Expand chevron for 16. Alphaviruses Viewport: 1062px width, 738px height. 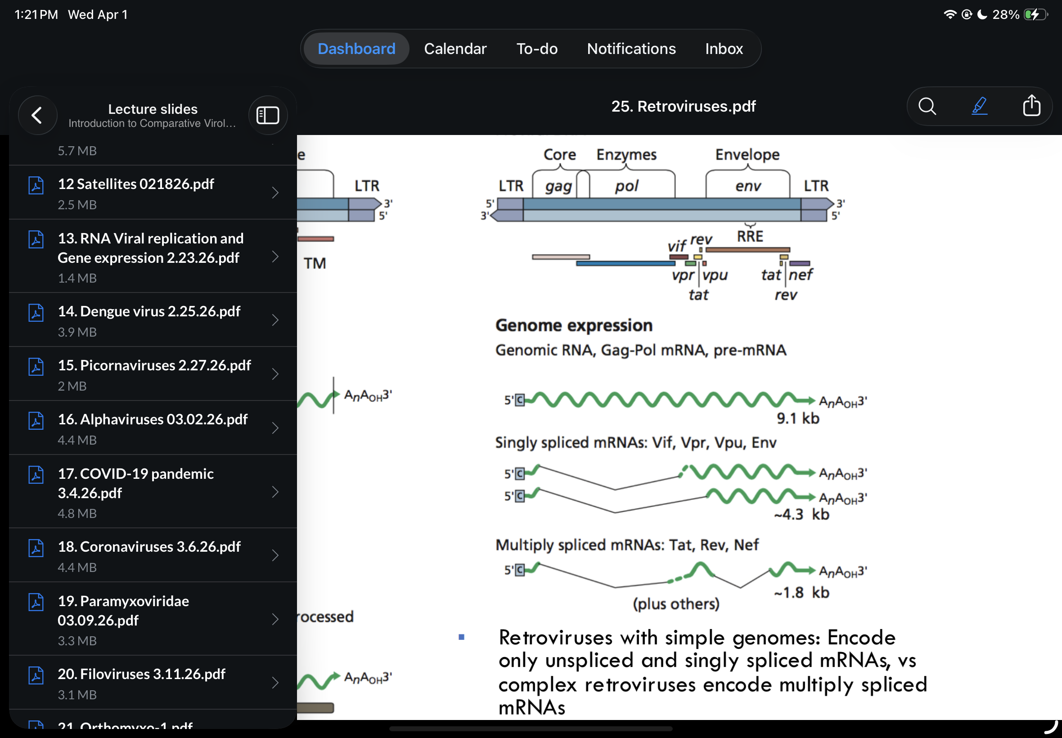[x=275, y=428]
